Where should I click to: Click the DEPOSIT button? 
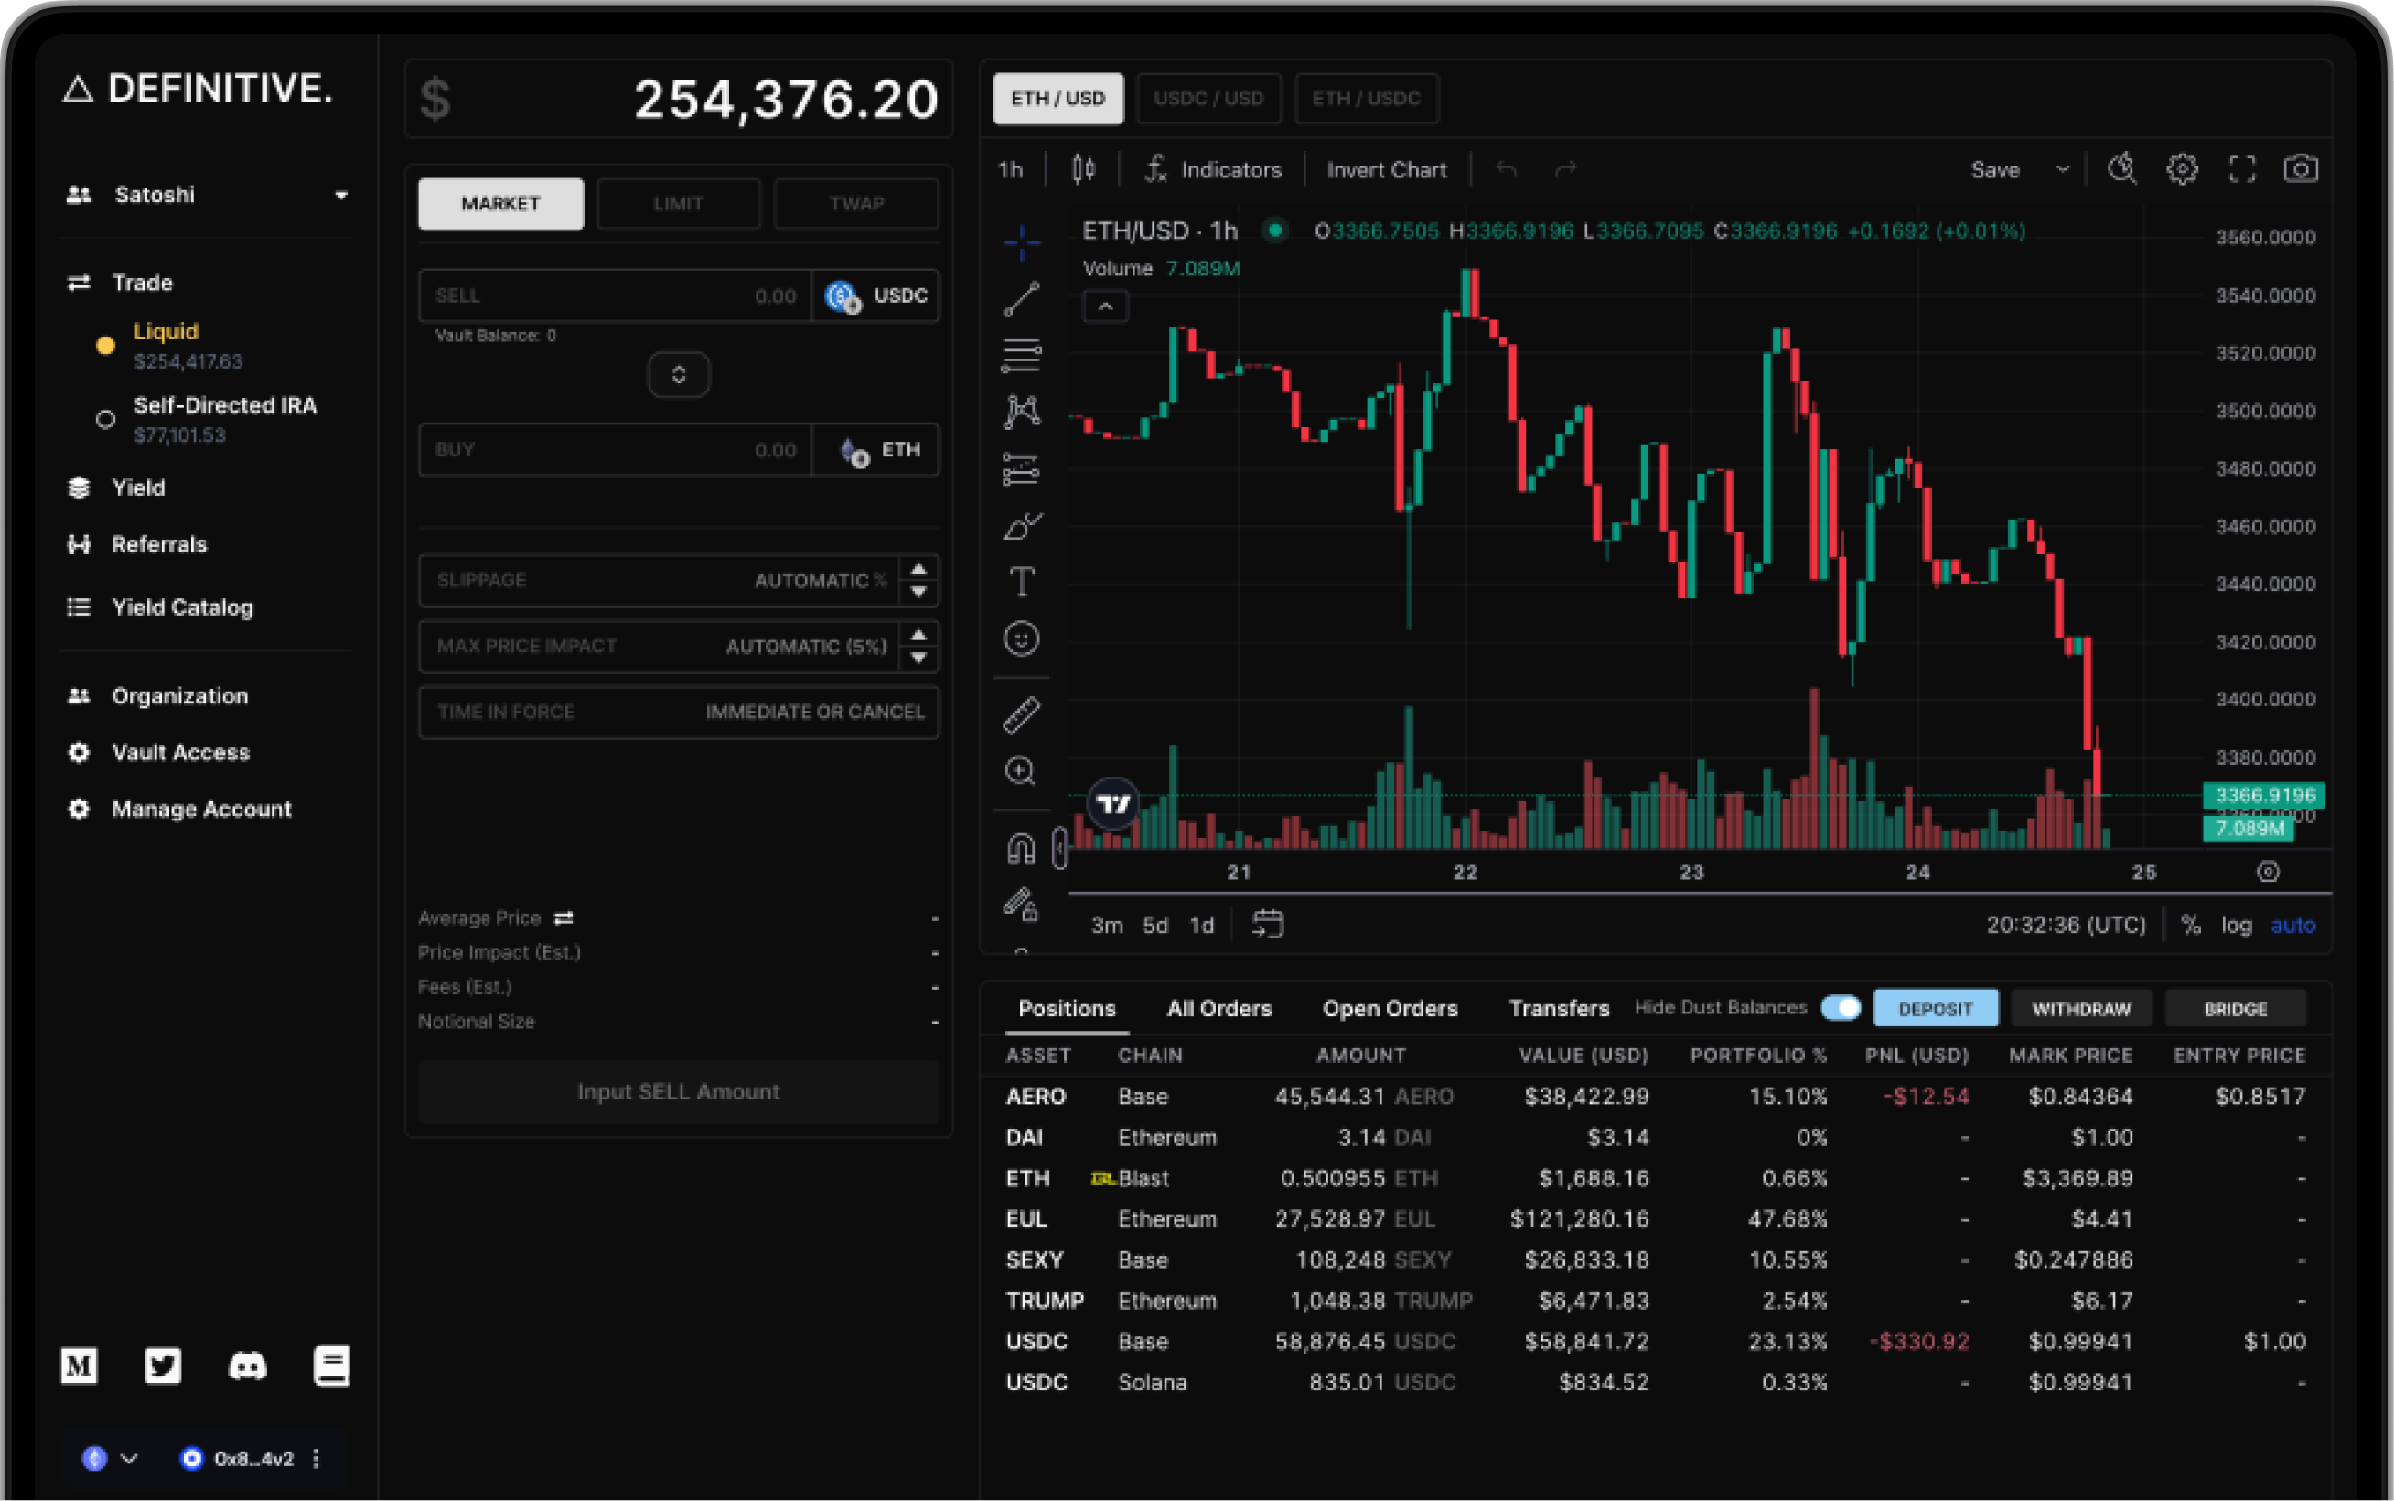pyautogui.click(x=1935, y=1008)
